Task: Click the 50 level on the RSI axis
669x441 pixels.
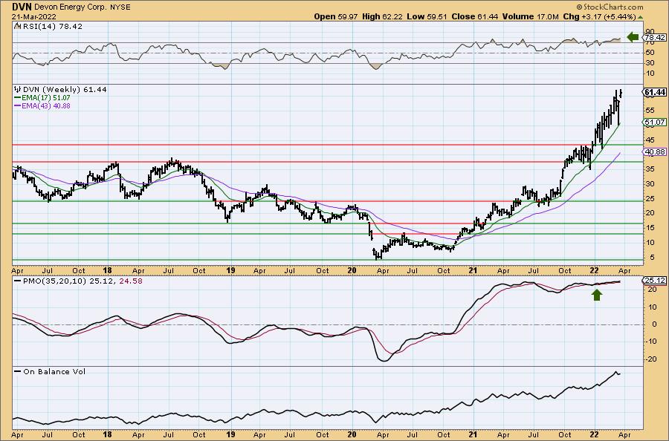Action: pyautogui.click(x=650, y=53)
